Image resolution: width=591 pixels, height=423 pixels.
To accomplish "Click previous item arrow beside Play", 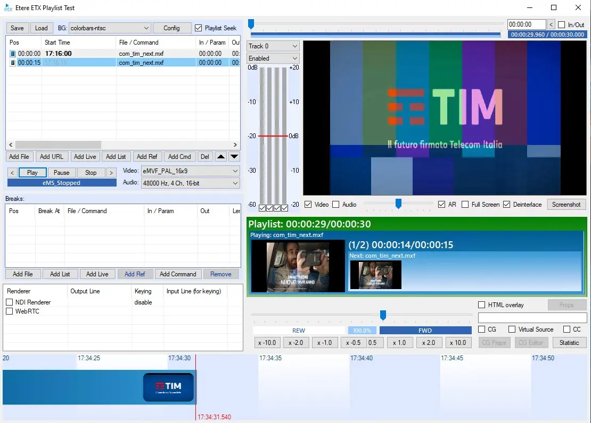I will 12,173.
